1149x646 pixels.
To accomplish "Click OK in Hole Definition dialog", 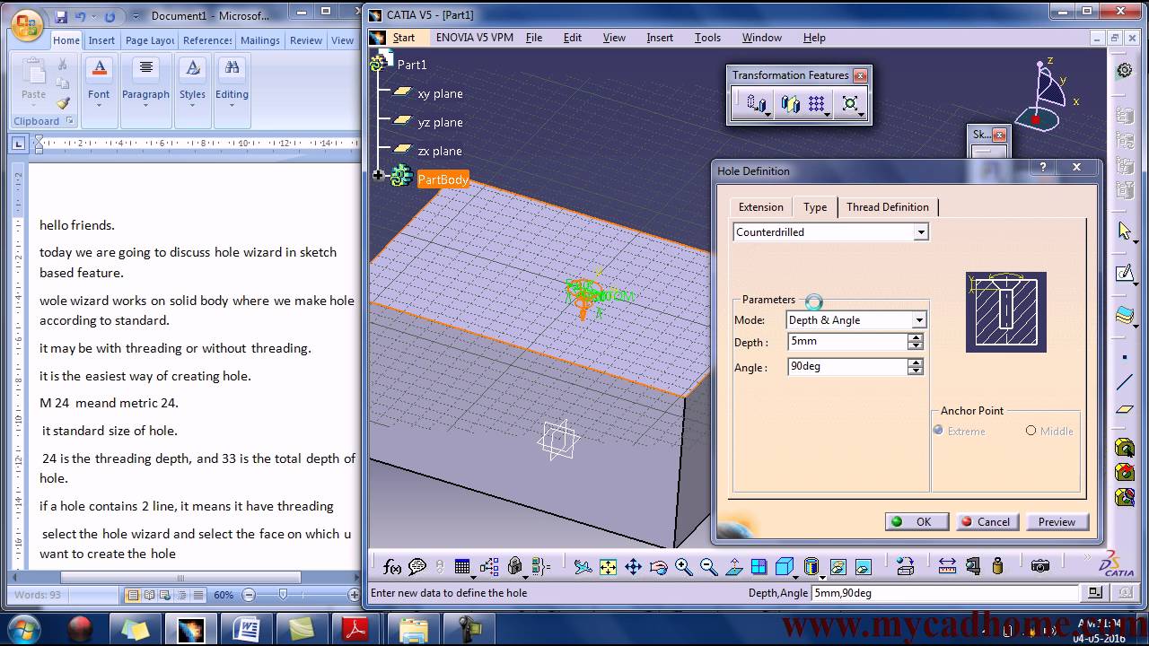I will 917,521.
